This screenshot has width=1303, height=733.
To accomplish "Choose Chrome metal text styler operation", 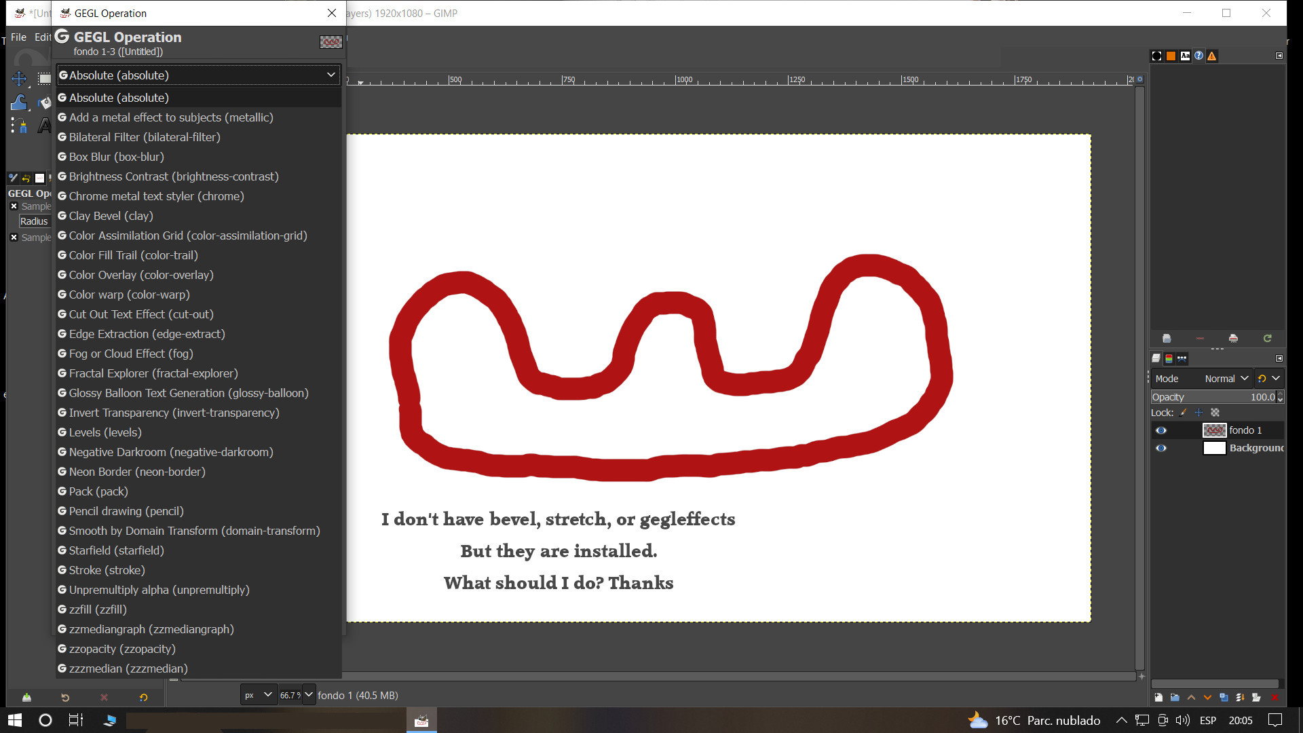I will pos(198,196).
